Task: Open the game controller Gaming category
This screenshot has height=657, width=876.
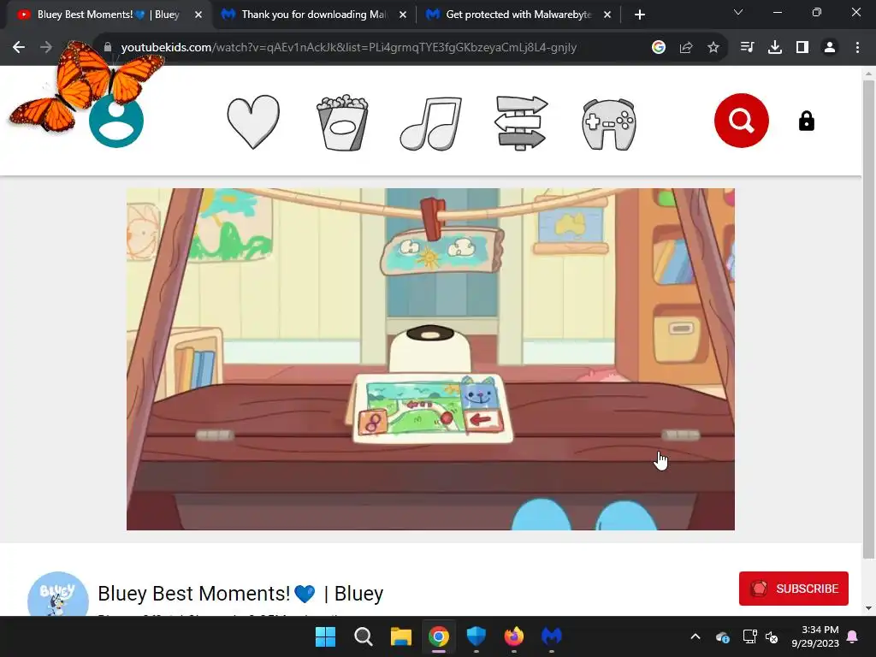Action: click(609, 124)
